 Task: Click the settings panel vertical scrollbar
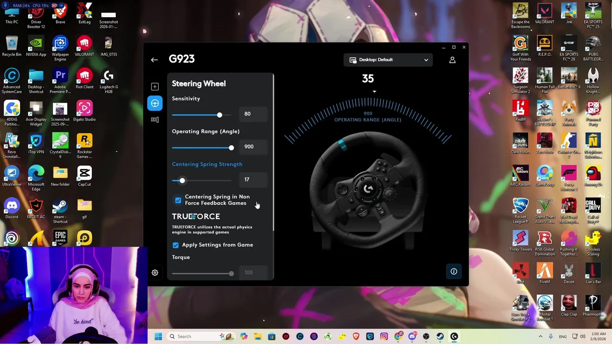pos(273,153)
